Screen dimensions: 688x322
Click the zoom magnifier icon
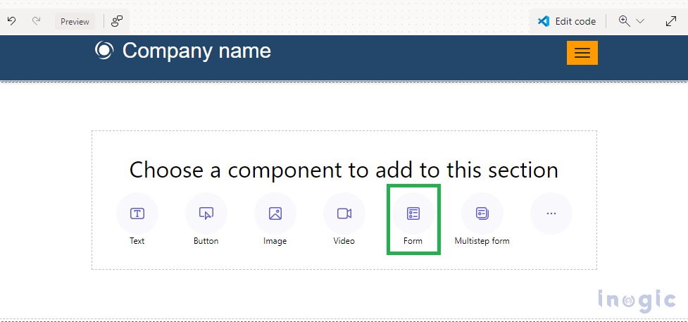[625, 20]
